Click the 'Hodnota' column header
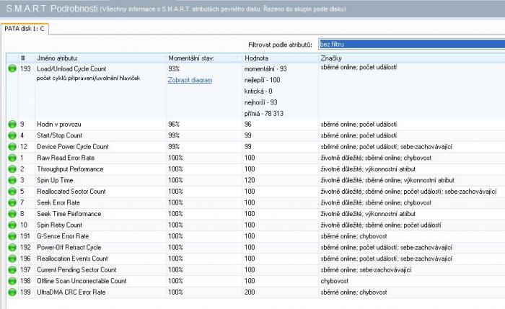505x309 pixels. [257, 58]
